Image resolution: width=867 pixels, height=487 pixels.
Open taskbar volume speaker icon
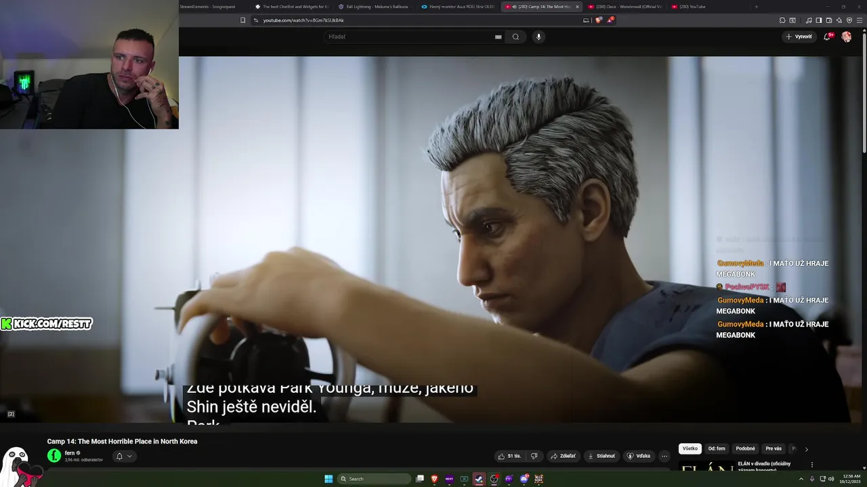pyautogui.click(x=832, y=479)
